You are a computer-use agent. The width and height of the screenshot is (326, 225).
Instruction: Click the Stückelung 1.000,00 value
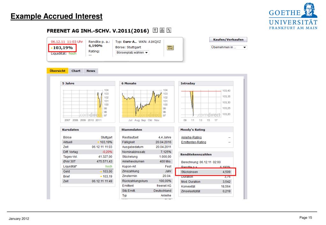tap(165, 157)
